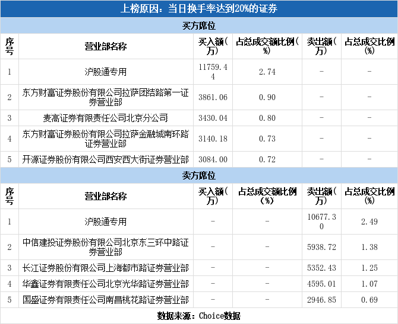
Task: Click 卖出额(万) header in the seller table
Action: click(x=321, y=196)
